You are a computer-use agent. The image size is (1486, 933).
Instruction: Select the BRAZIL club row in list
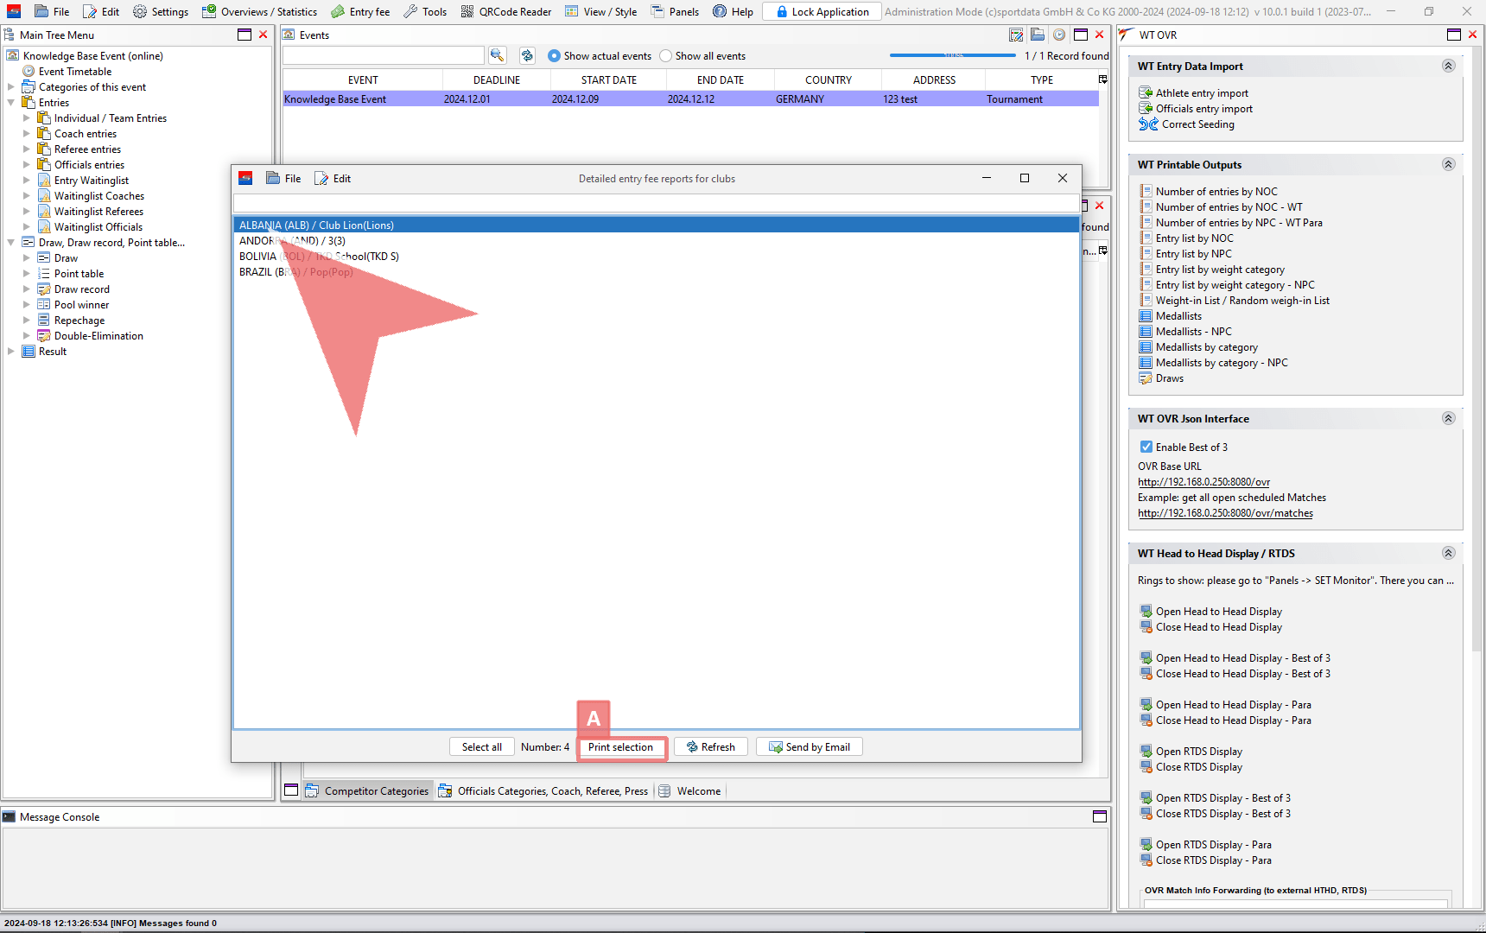click(x=295, y=272)
